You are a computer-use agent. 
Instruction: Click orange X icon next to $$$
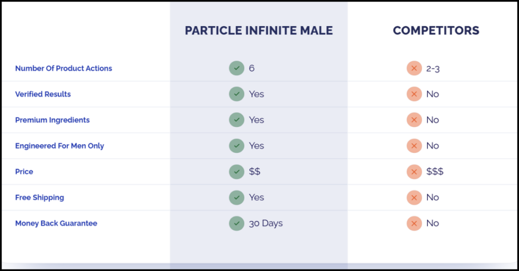click(414, 171)
